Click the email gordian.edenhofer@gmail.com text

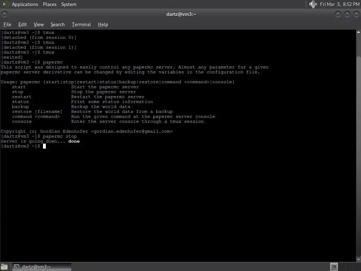pyautogui.click(x=132, y=131)
